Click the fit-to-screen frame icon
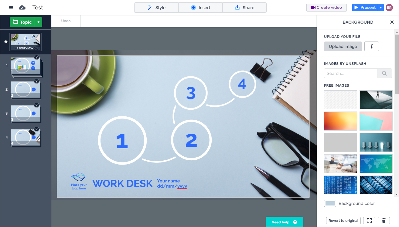This screenshot has width=399, height=227. [369, 221]
